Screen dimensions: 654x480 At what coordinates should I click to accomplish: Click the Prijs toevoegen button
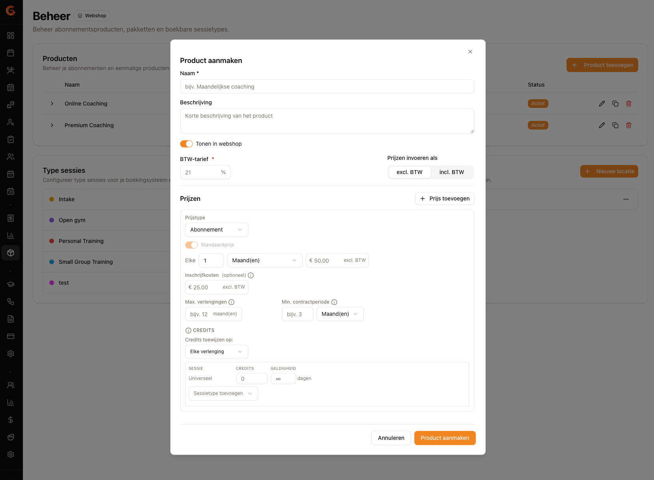pyautogui.click(x=445, y=198)
